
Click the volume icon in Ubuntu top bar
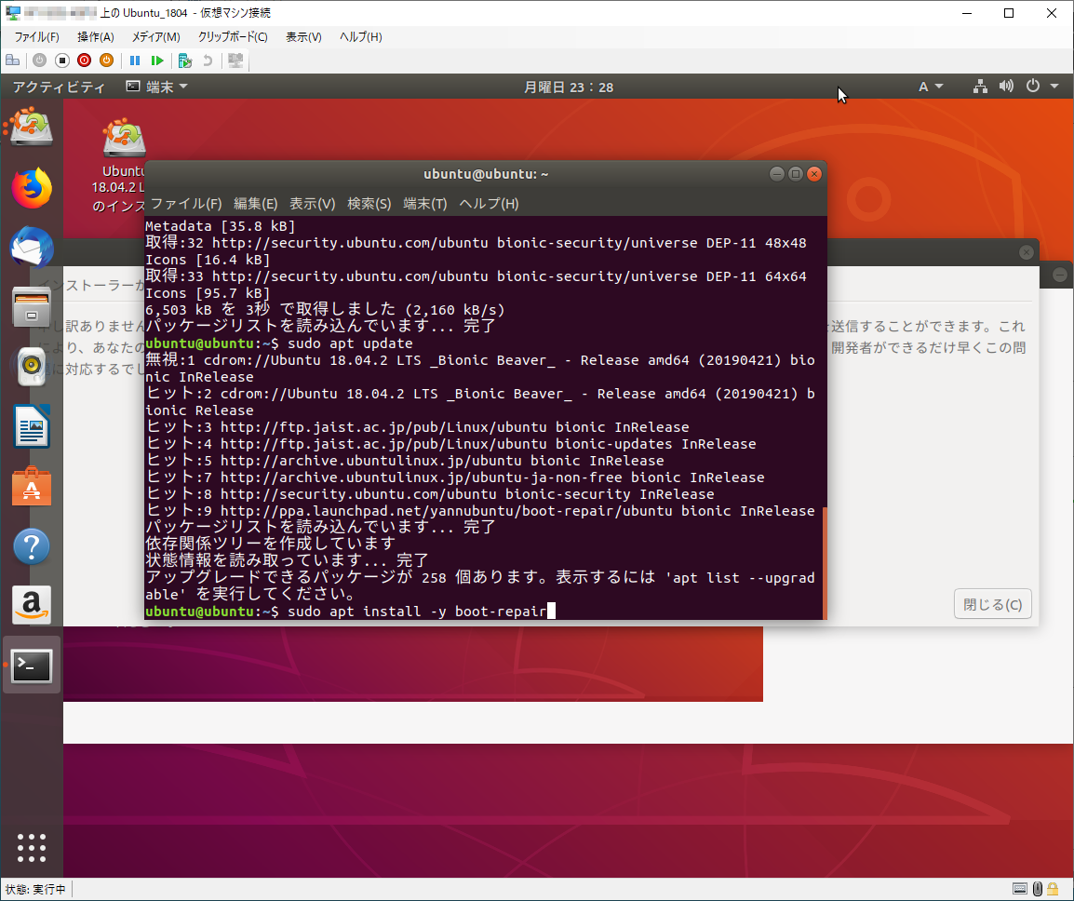(1005, 87)
